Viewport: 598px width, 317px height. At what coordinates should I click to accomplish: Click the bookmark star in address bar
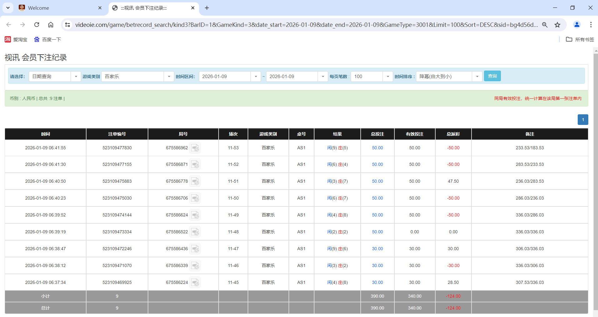click(557, 25)
